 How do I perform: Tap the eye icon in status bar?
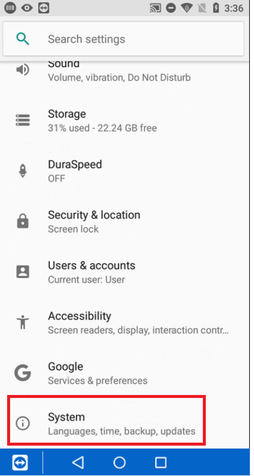coord(27,8)
